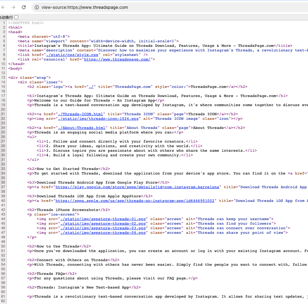The width and height of the screenshot is (308, 304).
Task: Click the appstore-threads-02.png link
Action: [x=103, y=223]
